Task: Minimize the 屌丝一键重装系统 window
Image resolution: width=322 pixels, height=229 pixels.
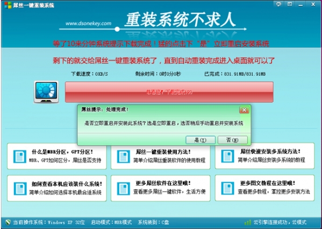Action: click(x=300, y=4)
